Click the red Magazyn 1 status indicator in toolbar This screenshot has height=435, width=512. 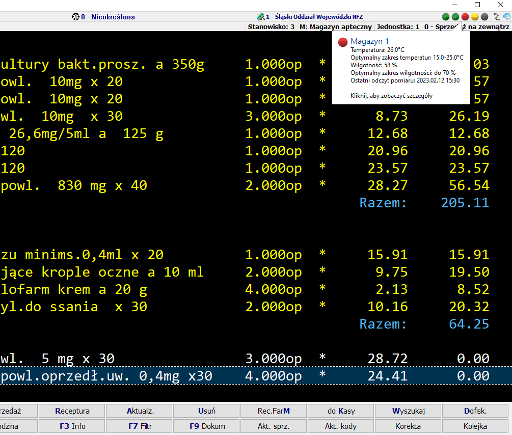point(465,17)
